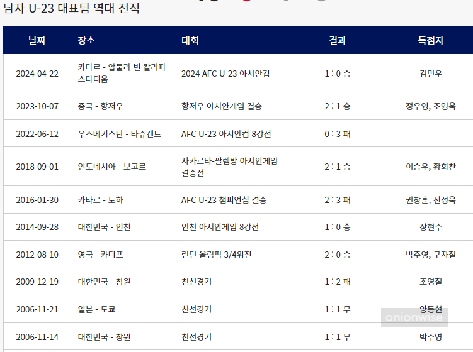Click result 1 : 2 패
Viewport: 473px width, 352px height.
(337, 282)
